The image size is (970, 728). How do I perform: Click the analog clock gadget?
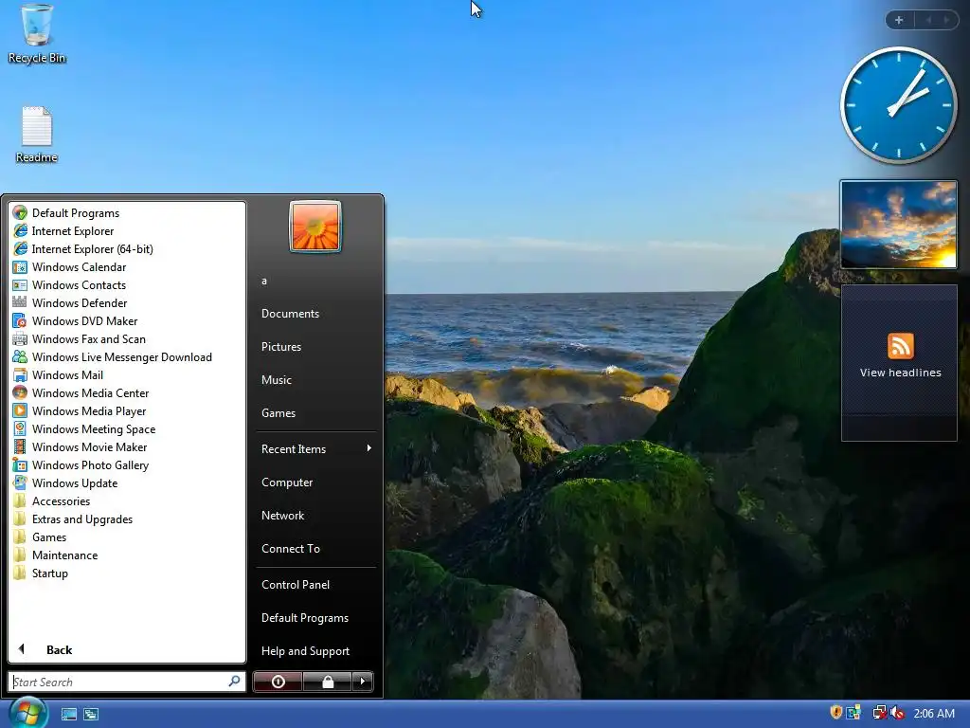coord(899,105)
